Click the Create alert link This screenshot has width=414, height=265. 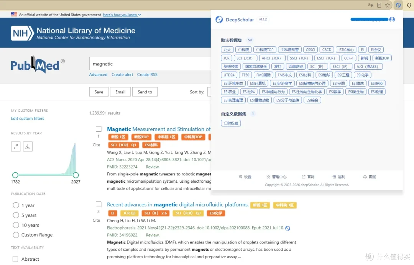pyautogui.click(x=122, y=75)
